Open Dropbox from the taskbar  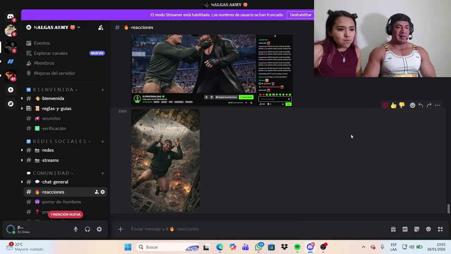point(284,247)
